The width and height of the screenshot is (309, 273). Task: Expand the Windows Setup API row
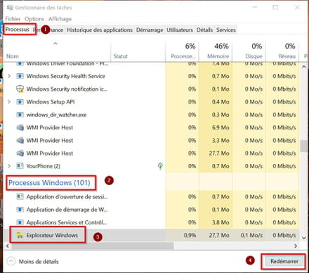[x=9, y=102]
